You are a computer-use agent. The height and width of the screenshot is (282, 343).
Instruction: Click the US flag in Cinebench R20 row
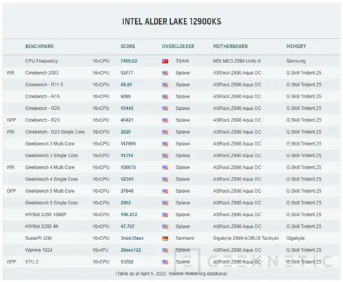(165, 108)
